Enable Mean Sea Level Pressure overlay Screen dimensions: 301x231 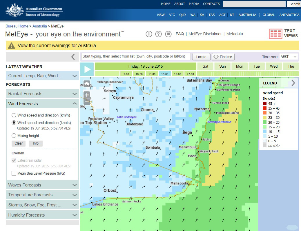point(14,173)
